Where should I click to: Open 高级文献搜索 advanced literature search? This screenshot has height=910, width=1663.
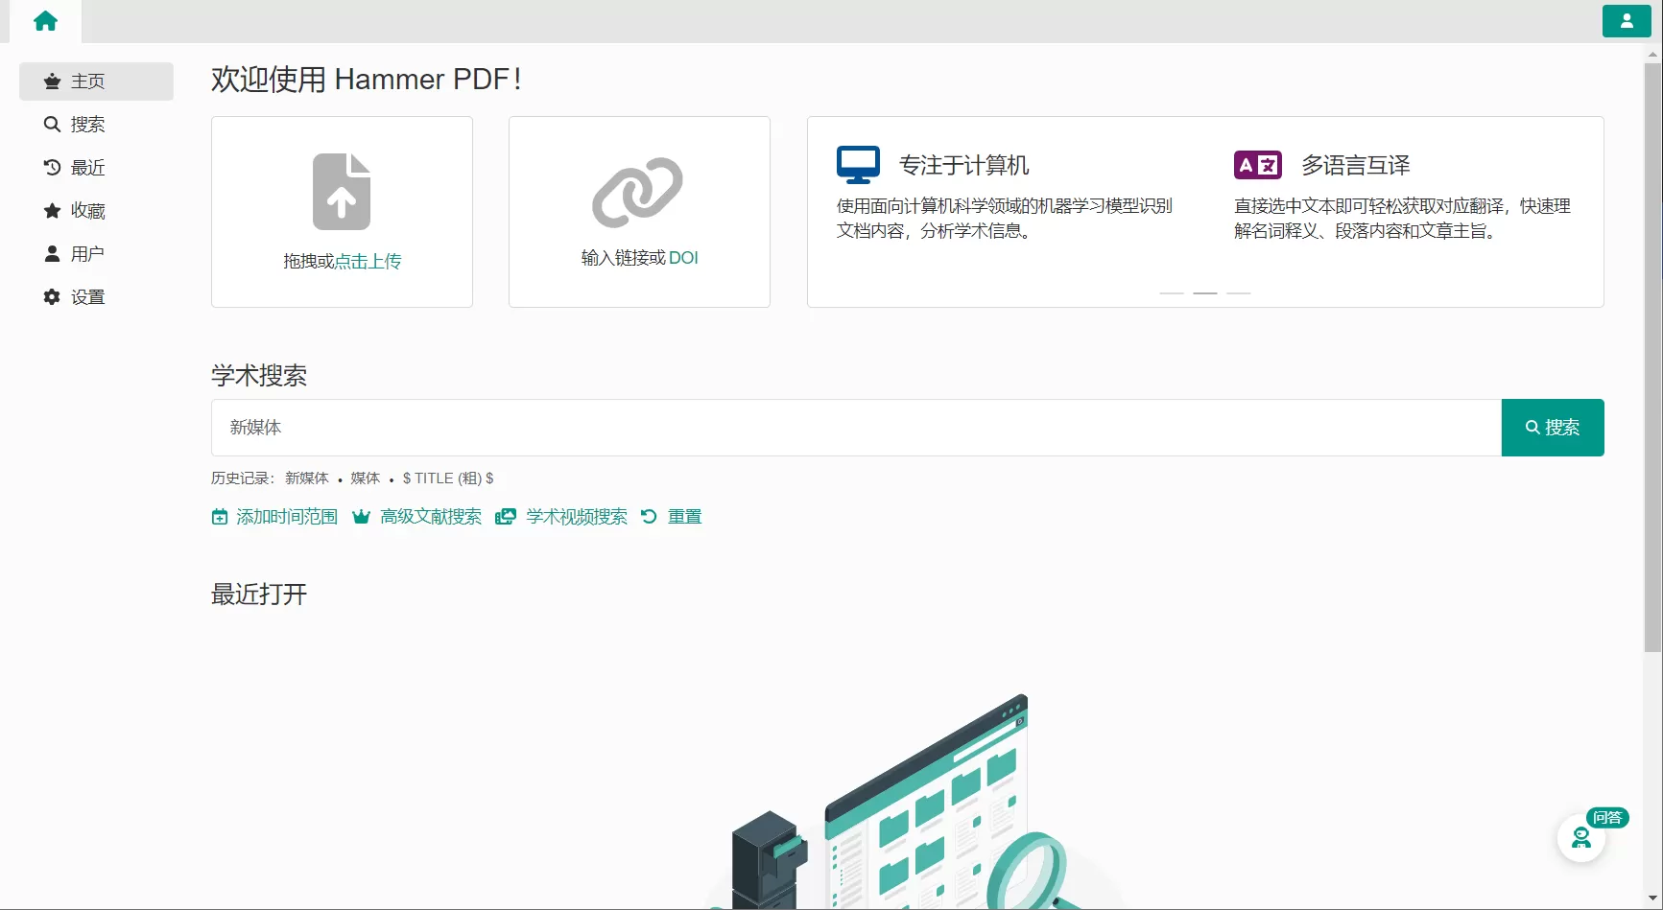pos(430,516)
